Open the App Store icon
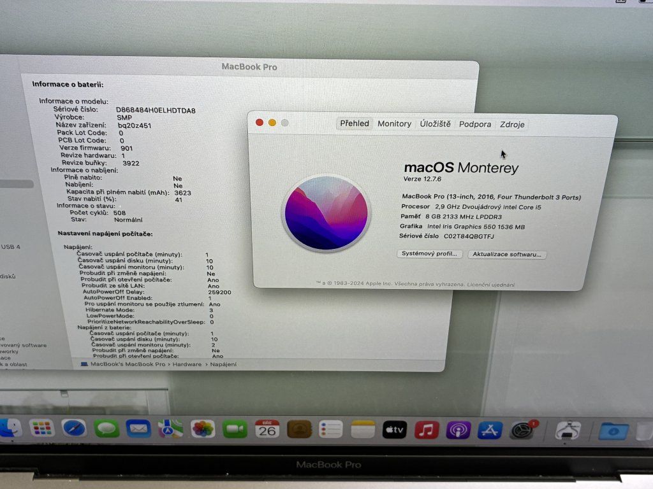This screenshot has height=489, width=653. coord(490,430)
